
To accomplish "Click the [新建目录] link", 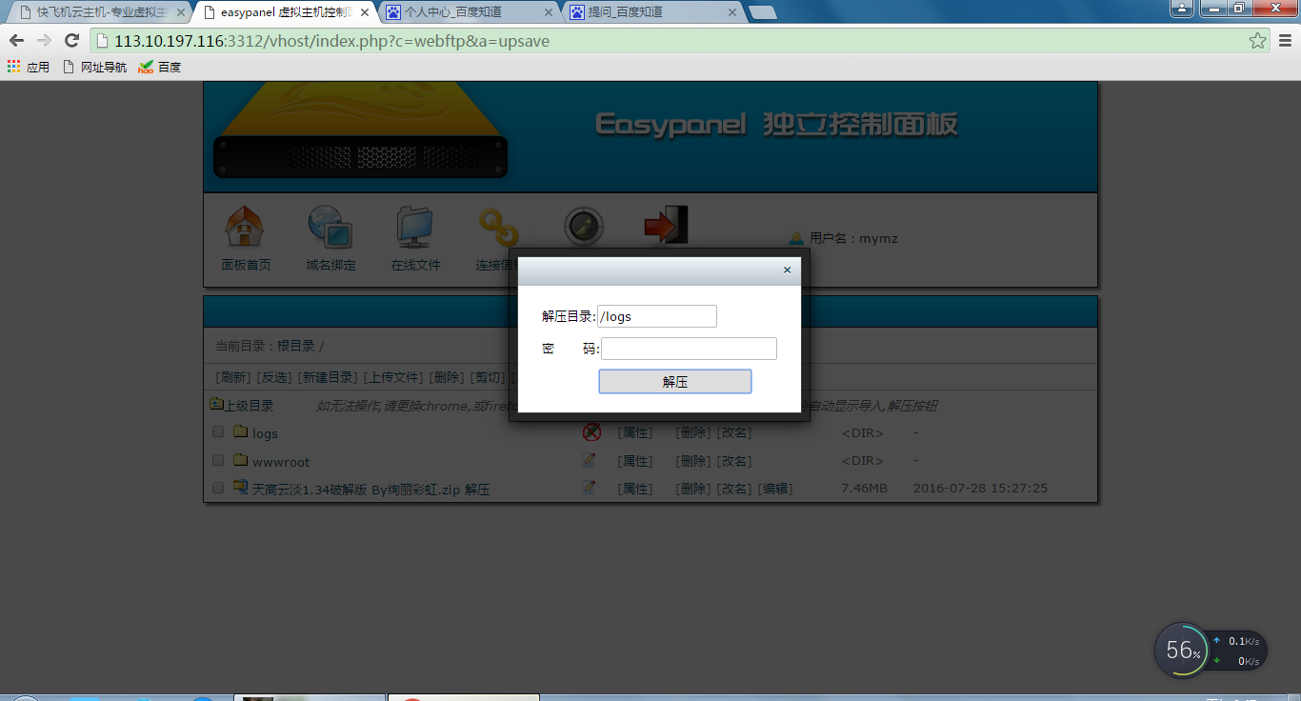I will [328, 377].
